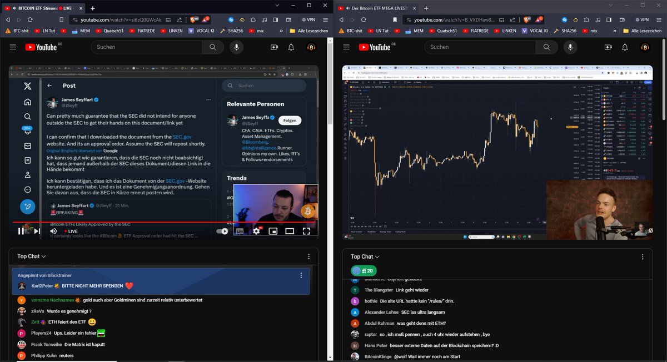Skip to next video in left player
This screenshot has height=362, width=667.
[37, 231]
